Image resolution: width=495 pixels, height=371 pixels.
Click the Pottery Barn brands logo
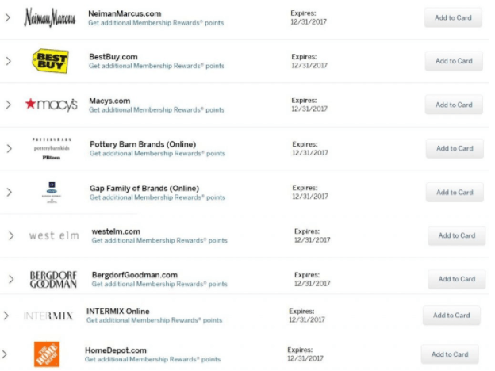(x=52, y=148)
